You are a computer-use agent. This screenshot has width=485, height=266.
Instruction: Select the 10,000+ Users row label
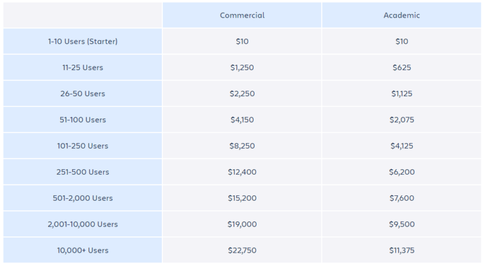[84, 250]
